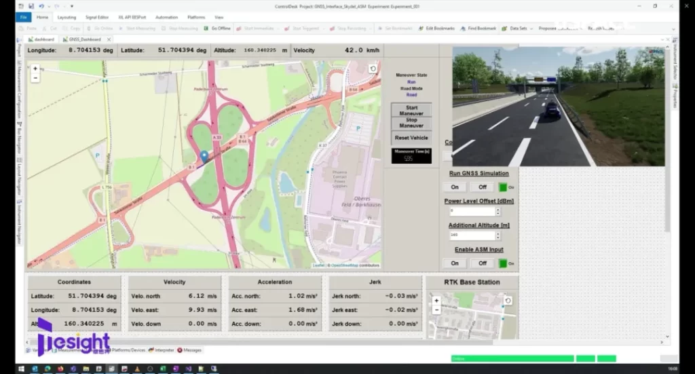The image size is (695, 374).
Task: Click Additional Altitude spinner arrows
Action: point(500,235)
